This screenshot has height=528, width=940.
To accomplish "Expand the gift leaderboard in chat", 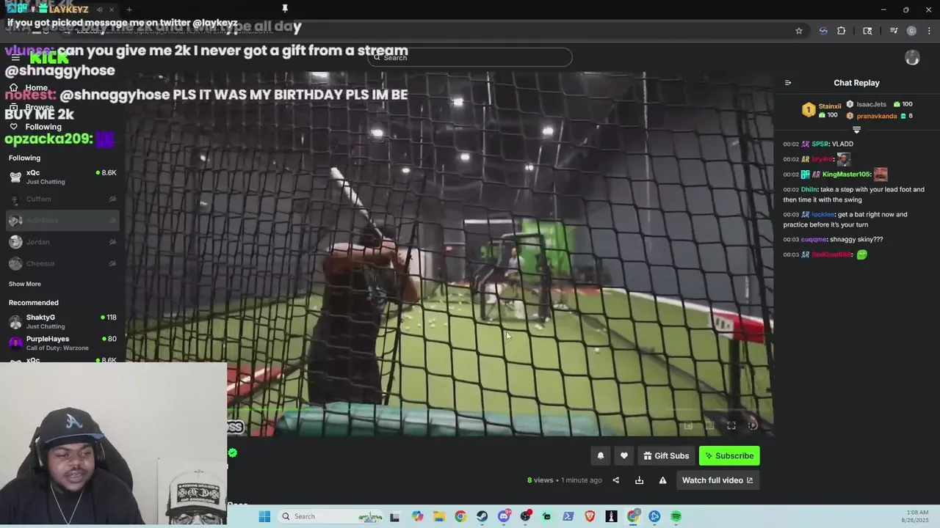I will pos(856,130).
